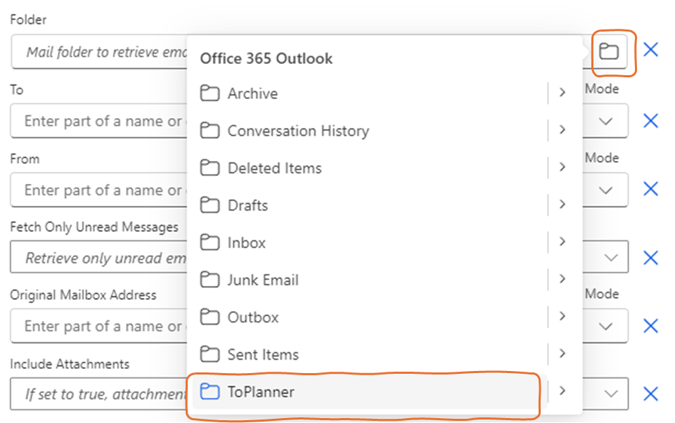The image size is (675, 423).
Task: Remove Include Attachments parameter with X
Action: click(651, 394)
